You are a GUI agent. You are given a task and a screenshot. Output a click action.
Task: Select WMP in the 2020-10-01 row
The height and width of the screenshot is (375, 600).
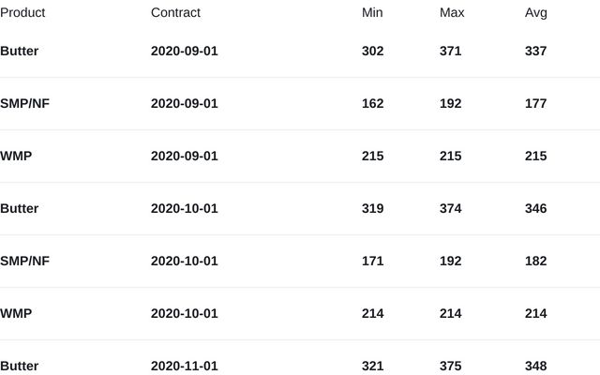[x=16, y=314]
